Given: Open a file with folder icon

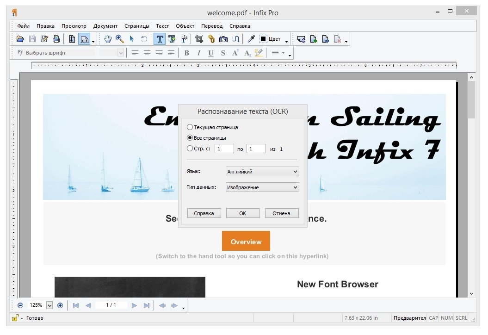Looking at the screenshot, I should [x=20, y=39].
